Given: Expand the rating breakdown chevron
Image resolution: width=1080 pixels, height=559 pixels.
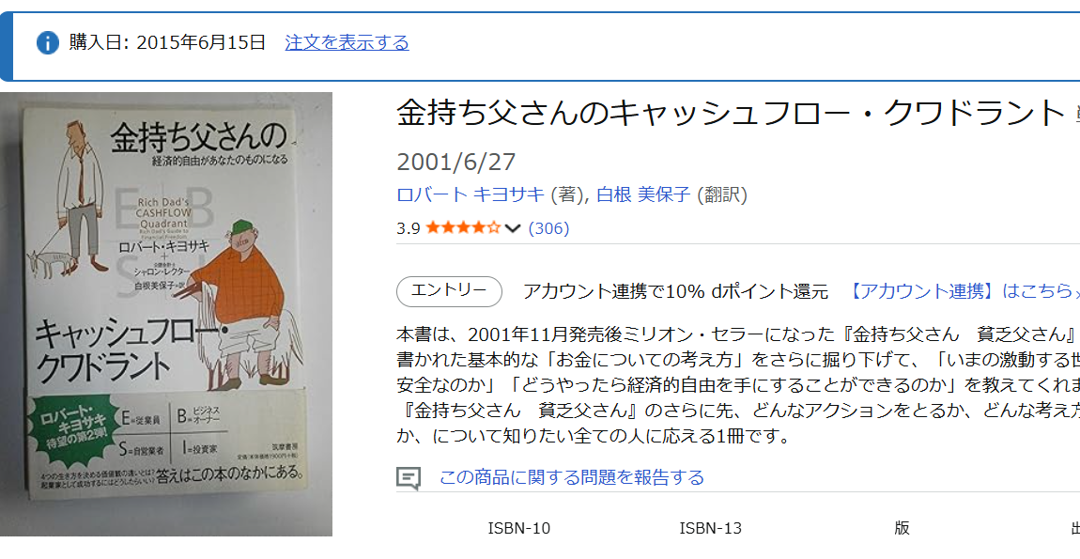Looking at the screenshot, I should point(513,228).
